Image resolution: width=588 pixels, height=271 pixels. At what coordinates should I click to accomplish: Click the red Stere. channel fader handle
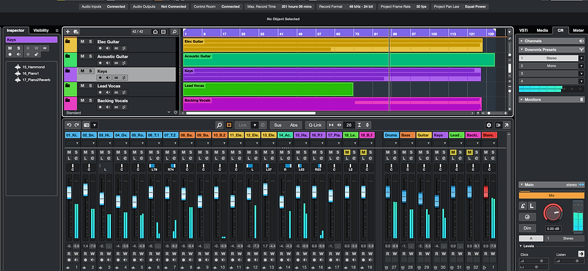tap(485, 191)
